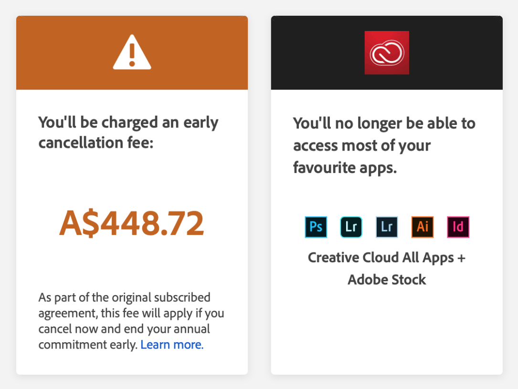Screen dimensions: 518x389
Task: Click the original subscribed agreement paragraph
Action: 131,320
